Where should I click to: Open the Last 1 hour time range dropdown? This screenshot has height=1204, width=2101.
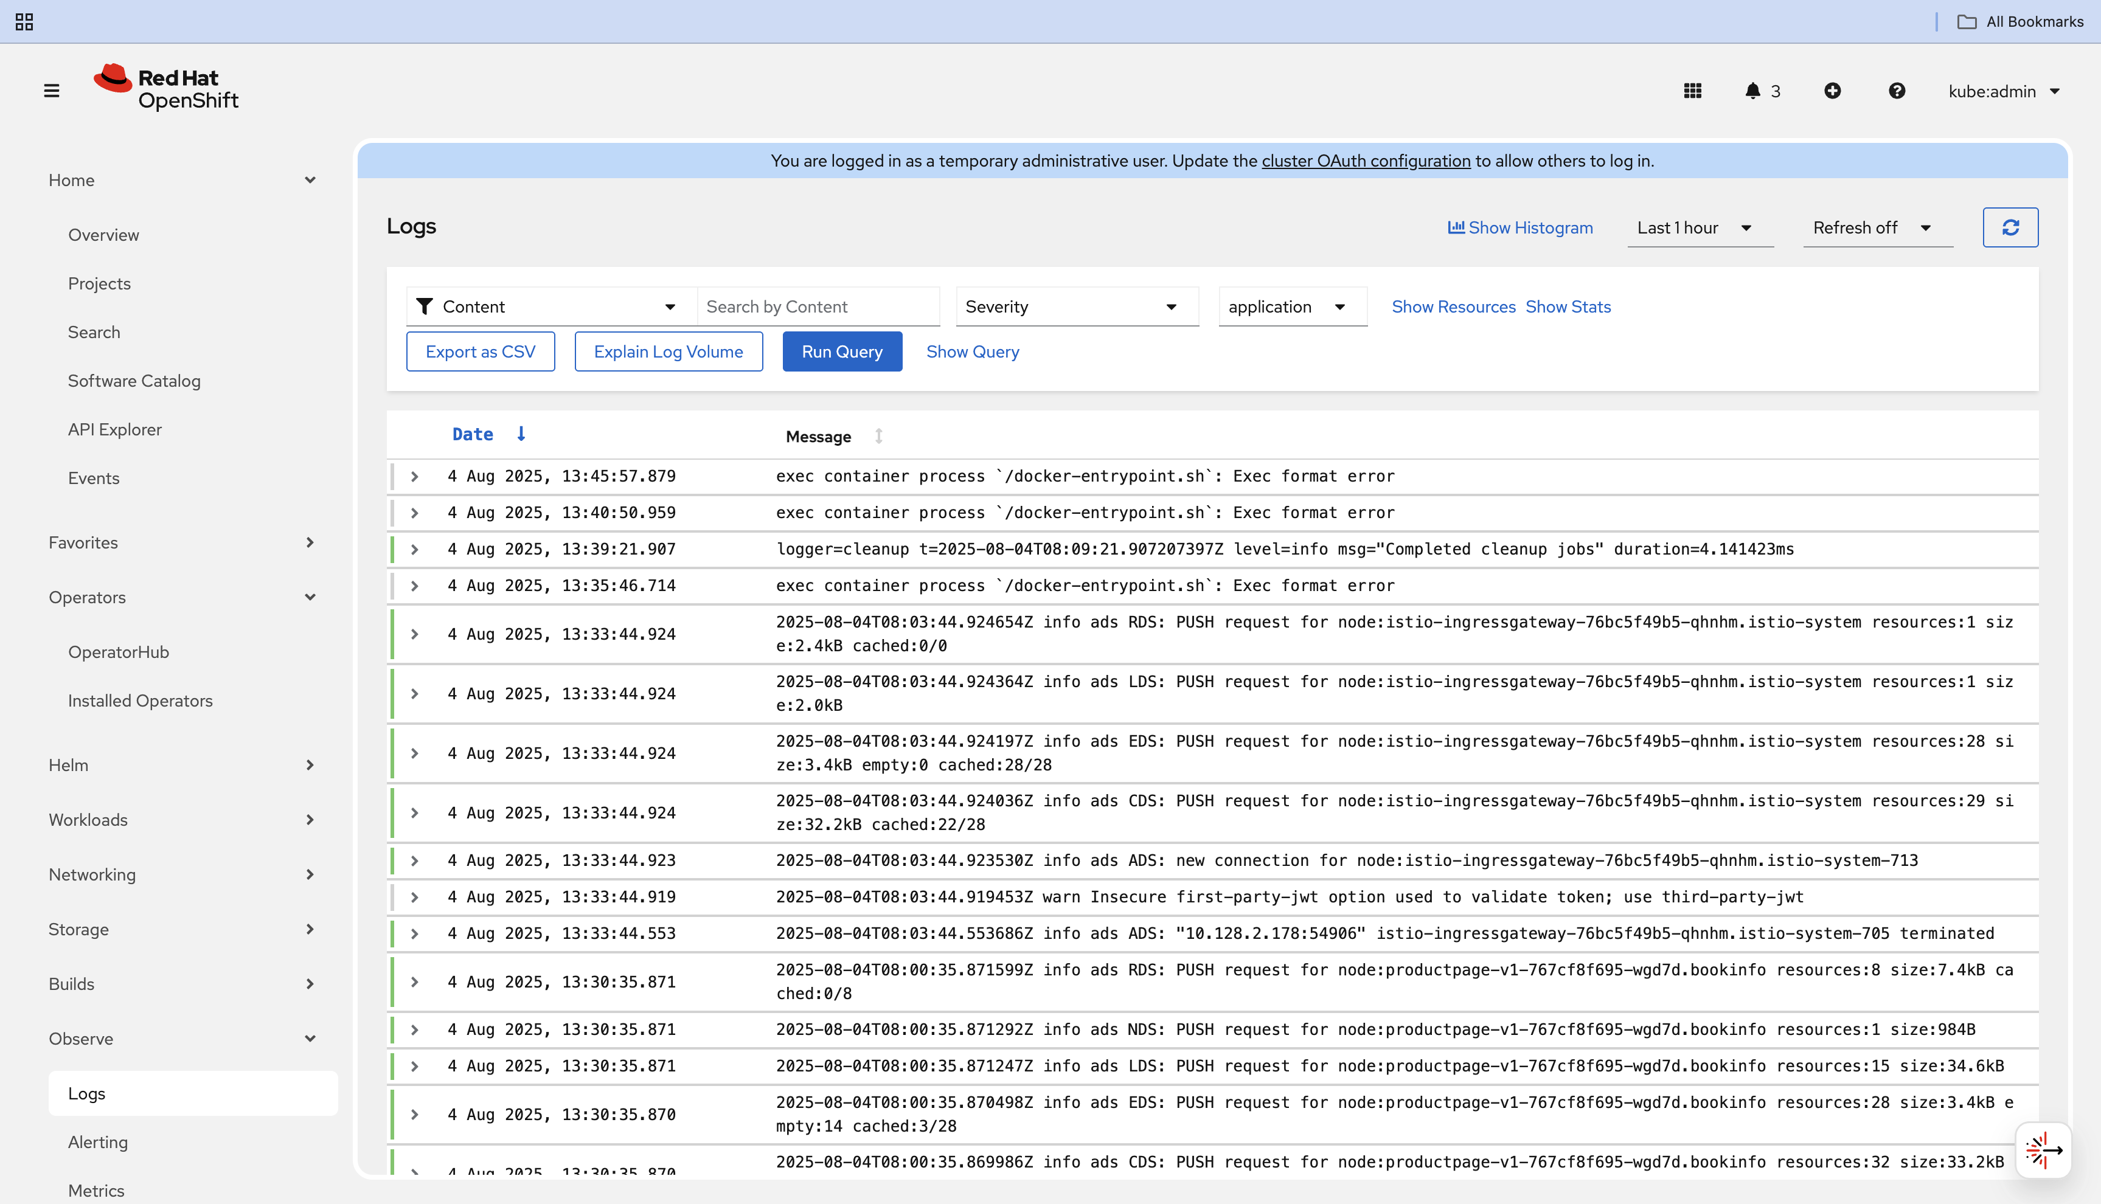click(x=1700, y=227)
